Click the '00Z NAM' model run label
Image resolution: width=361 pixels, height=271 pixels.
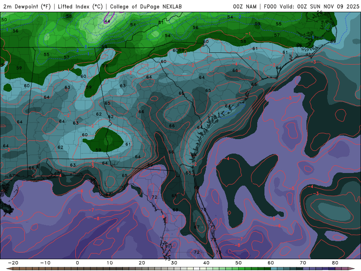pos(245,6)
